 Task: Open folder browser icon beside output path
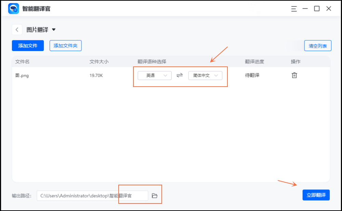pos(155,195)
